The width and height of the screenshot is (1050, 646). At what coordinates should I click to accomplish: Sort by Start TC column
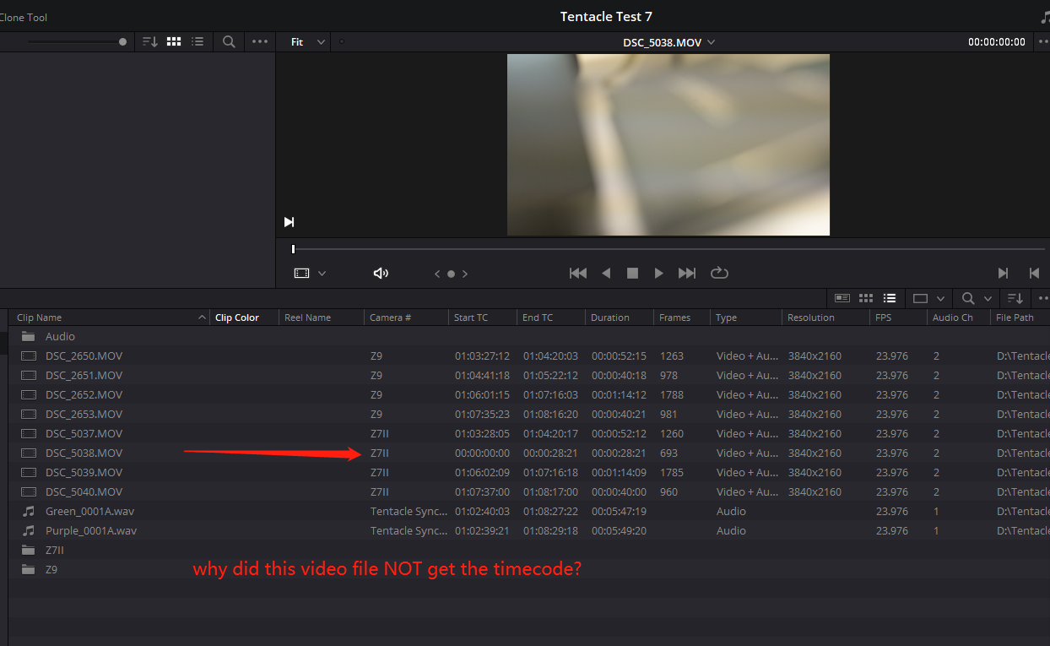tap(471, 318)
